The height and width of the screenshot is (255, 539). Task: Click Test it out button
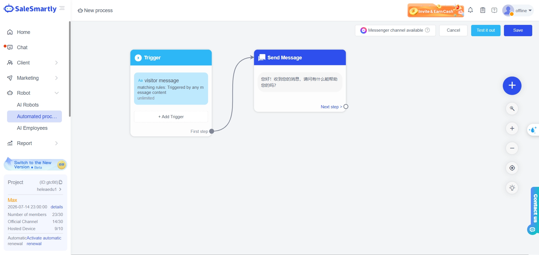(x=486, y=30)
